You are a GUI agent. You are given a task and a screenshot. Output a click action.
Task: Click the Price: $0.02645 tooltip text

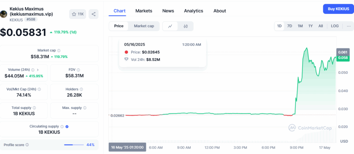pyautogui.click(x=145, y=52)
